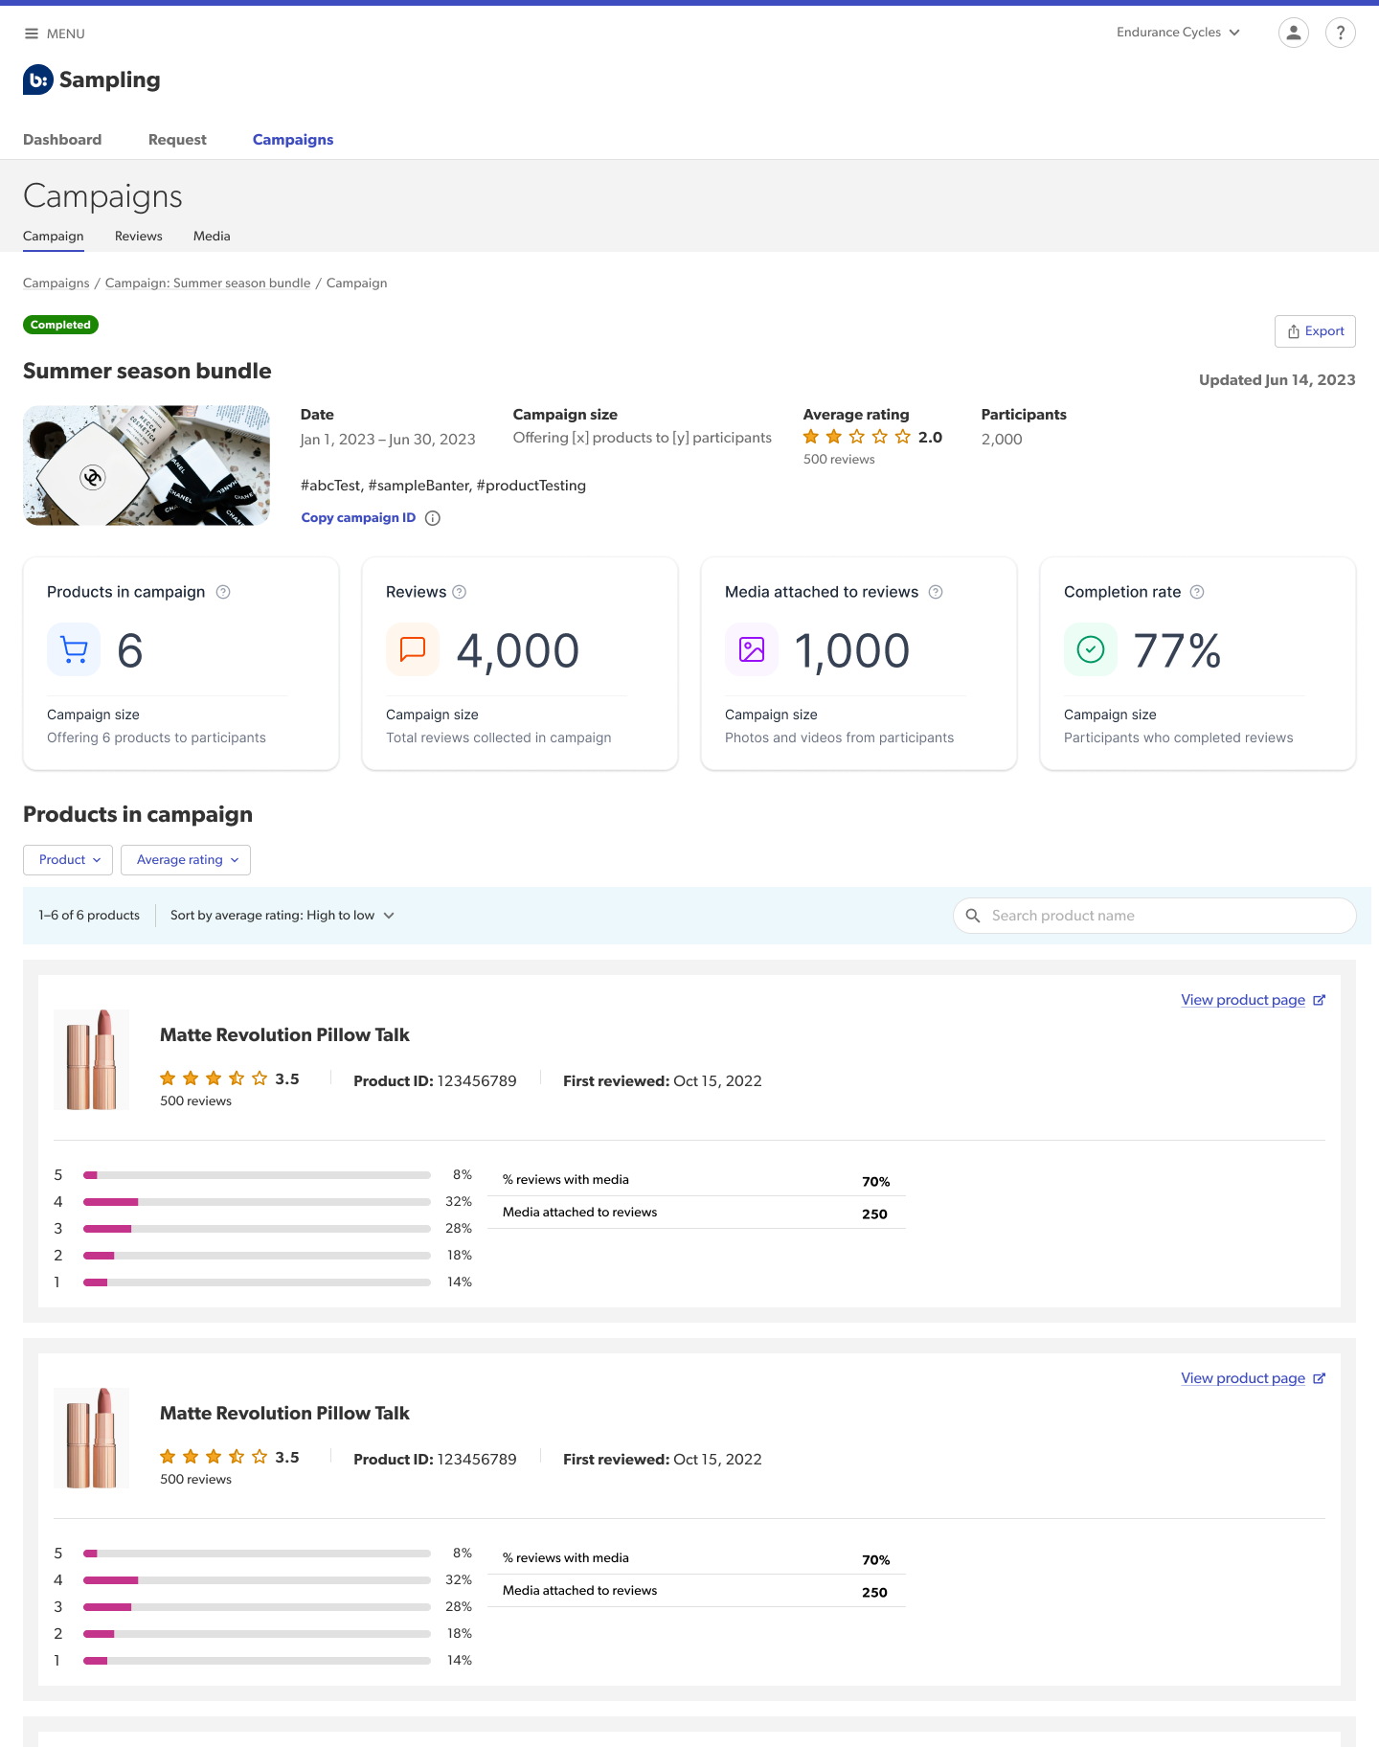The image size is (1379, 1747).
Task: Click second product's 250 media attached value
Action: tap(875, 1593)
